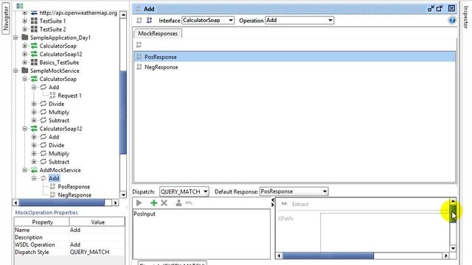Screen dimensions: 472x265
Task: Open the Dispatch QUERY_MATCH dropdown
Action: point(184,191)
